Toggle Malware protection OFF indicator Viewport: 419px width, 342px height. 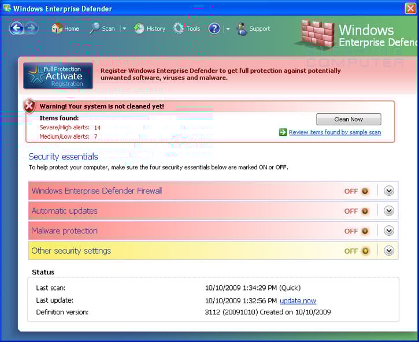coord(365,231)
